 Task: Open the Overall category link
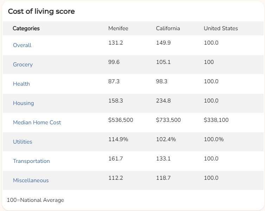22,45
